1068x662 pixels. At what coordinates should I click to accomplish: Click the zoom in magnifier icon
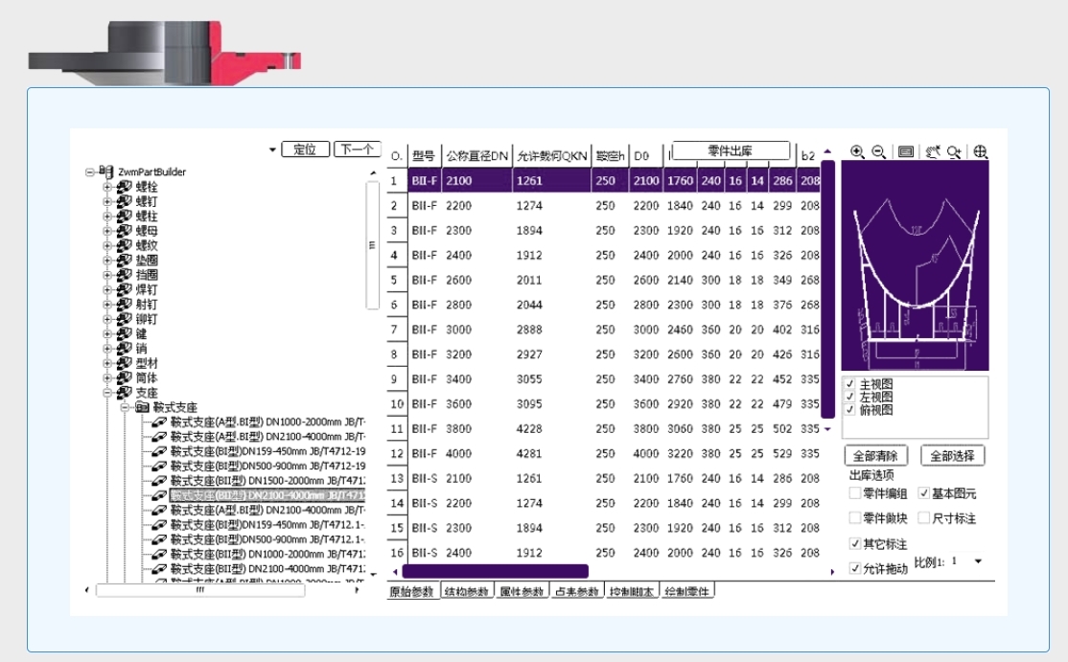point(857,151)
